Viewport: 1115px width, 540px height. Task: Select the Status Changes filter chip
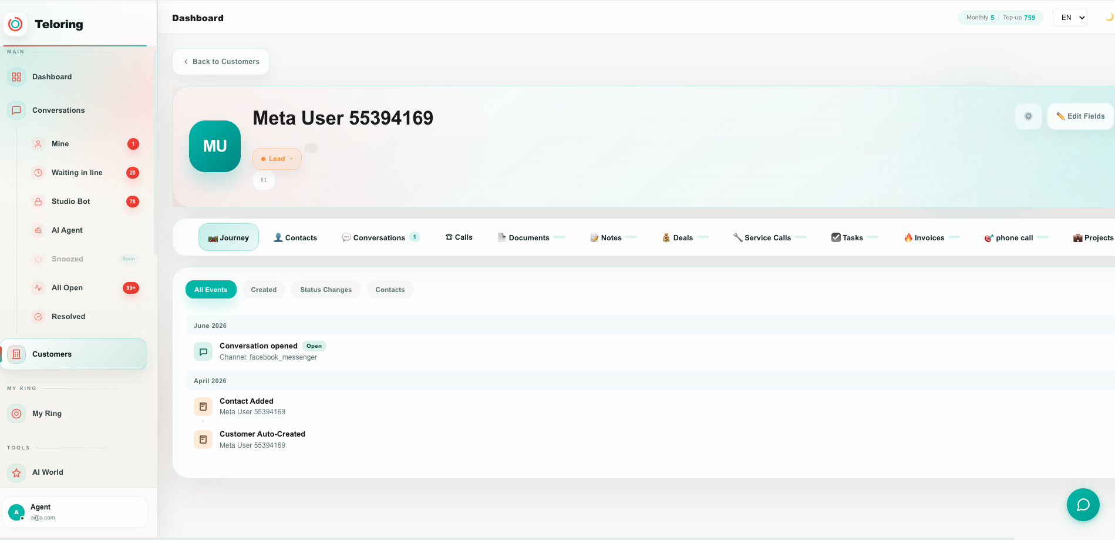326,290
